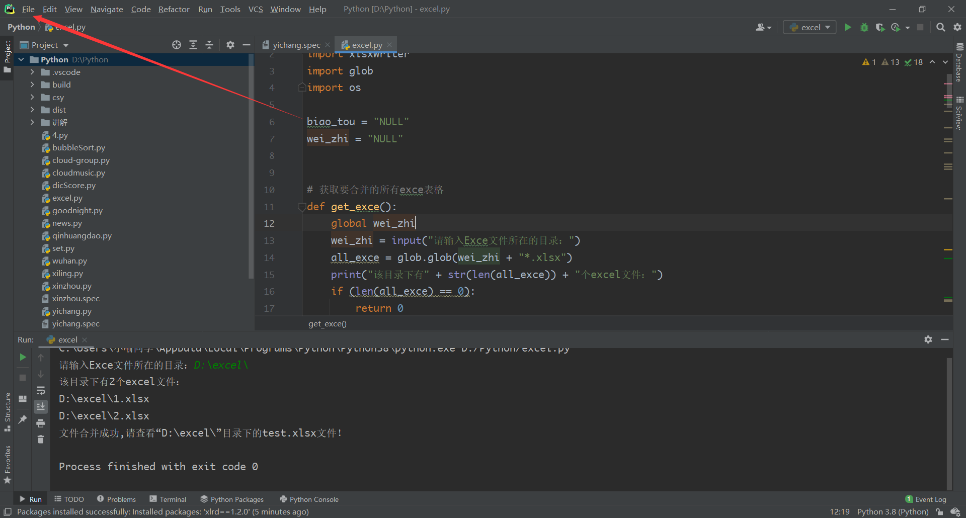
Task: Clear all console output trash icon
Action: pyautogui.click(x=41, y=440)
